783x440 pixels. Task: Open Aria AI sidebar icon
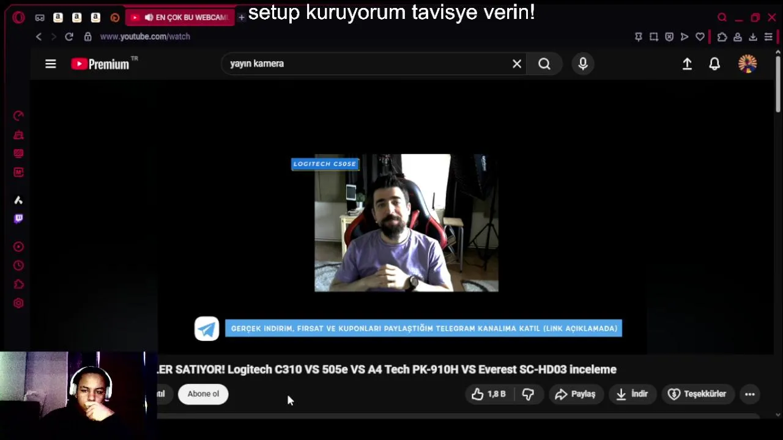pos(18,200)
